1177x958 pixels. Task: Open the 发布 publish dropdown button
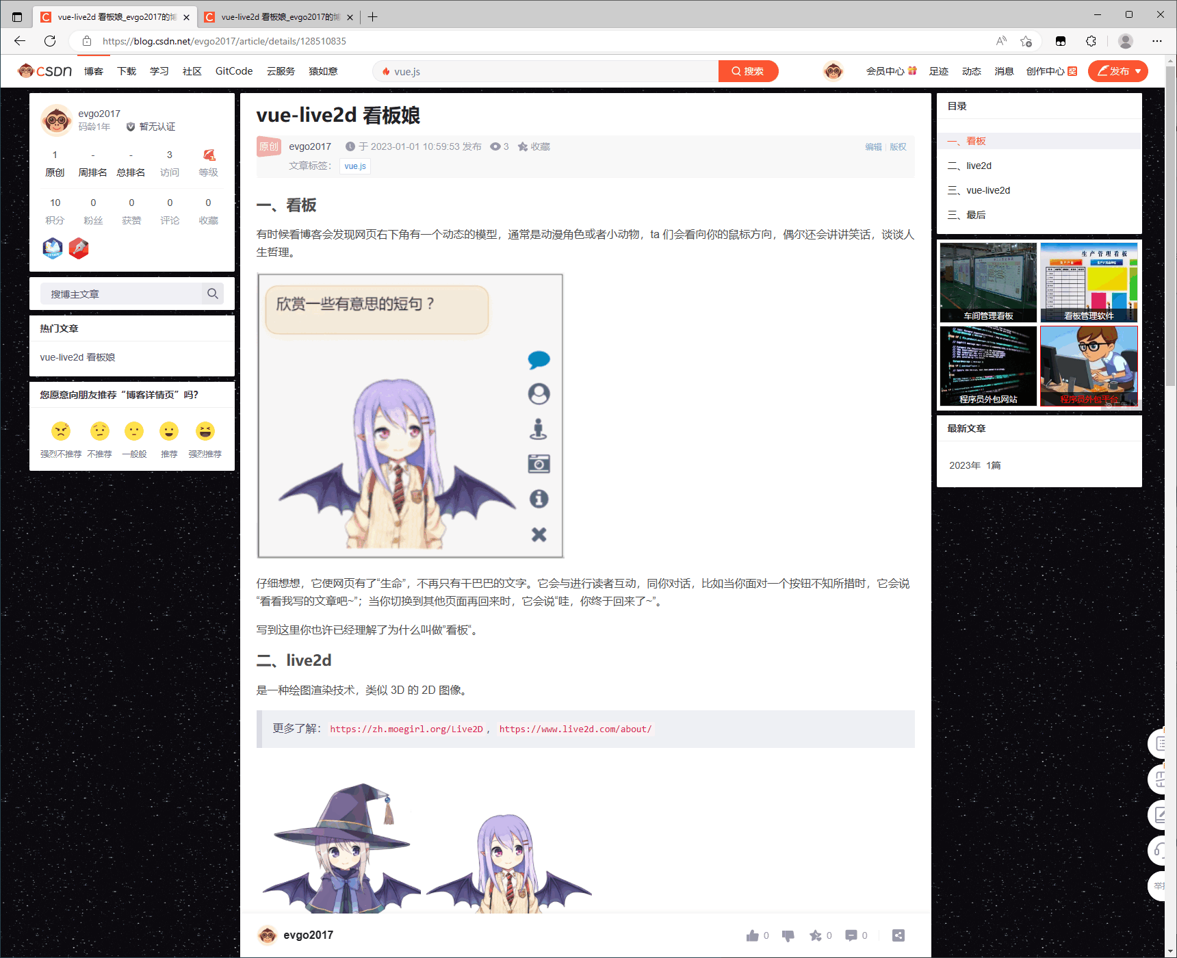pyautogui.click(x=1118, y=71)
